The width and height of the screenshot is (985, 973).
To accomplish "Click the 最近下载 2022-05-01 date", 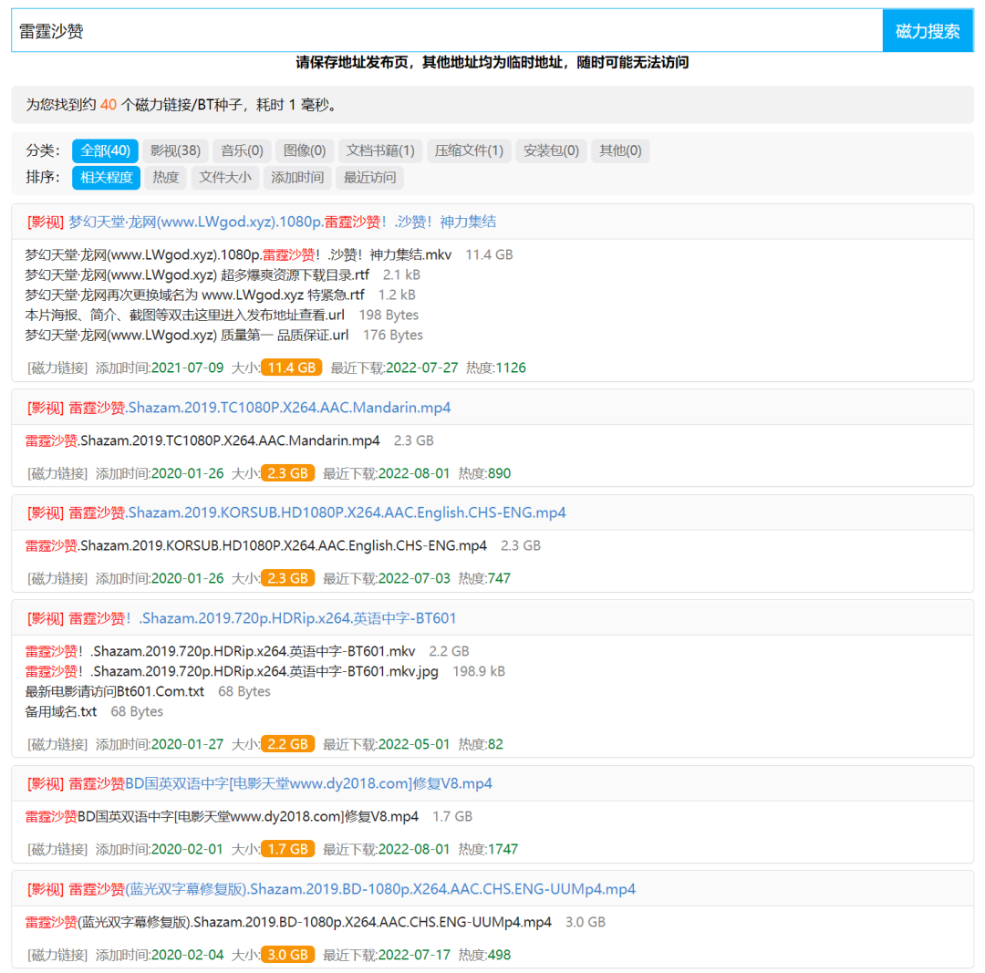I will [x=414, y=744].
